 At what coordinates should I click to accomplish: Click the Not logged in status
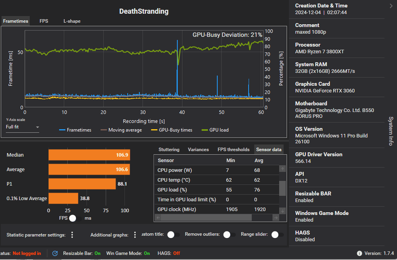point(27,253)
